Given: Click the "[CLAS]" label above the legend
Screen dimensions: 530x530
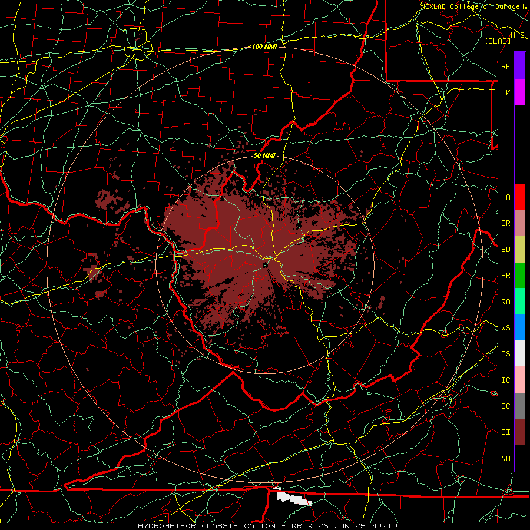Looking at the screenshot, I should click(498, 41).
